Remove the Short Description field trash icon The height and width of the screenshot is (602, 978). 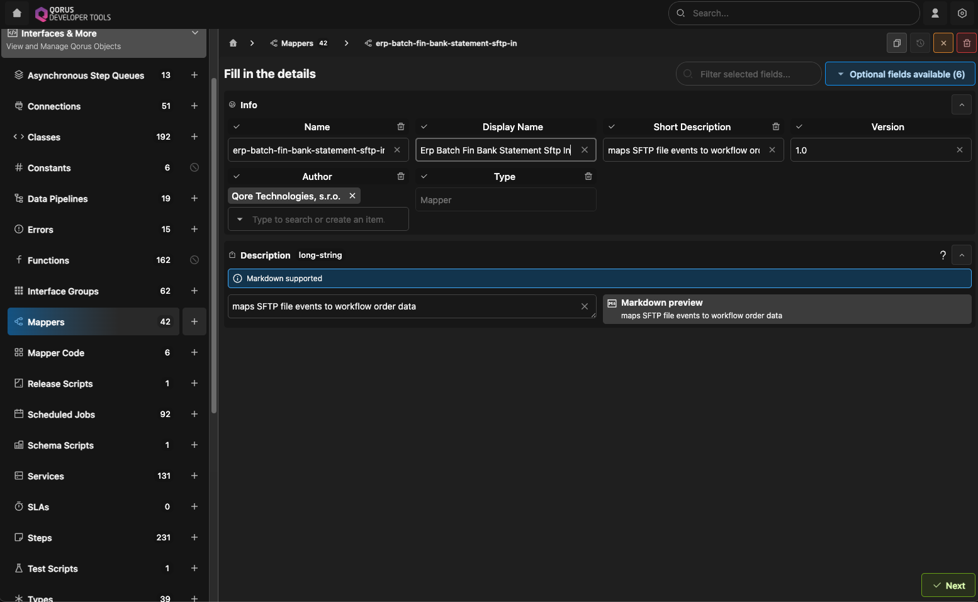coord(776,126)
